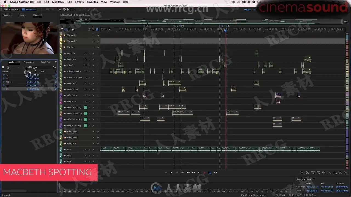
Task: Click the video preview thumbnail
Action: [x=29, y=38]
